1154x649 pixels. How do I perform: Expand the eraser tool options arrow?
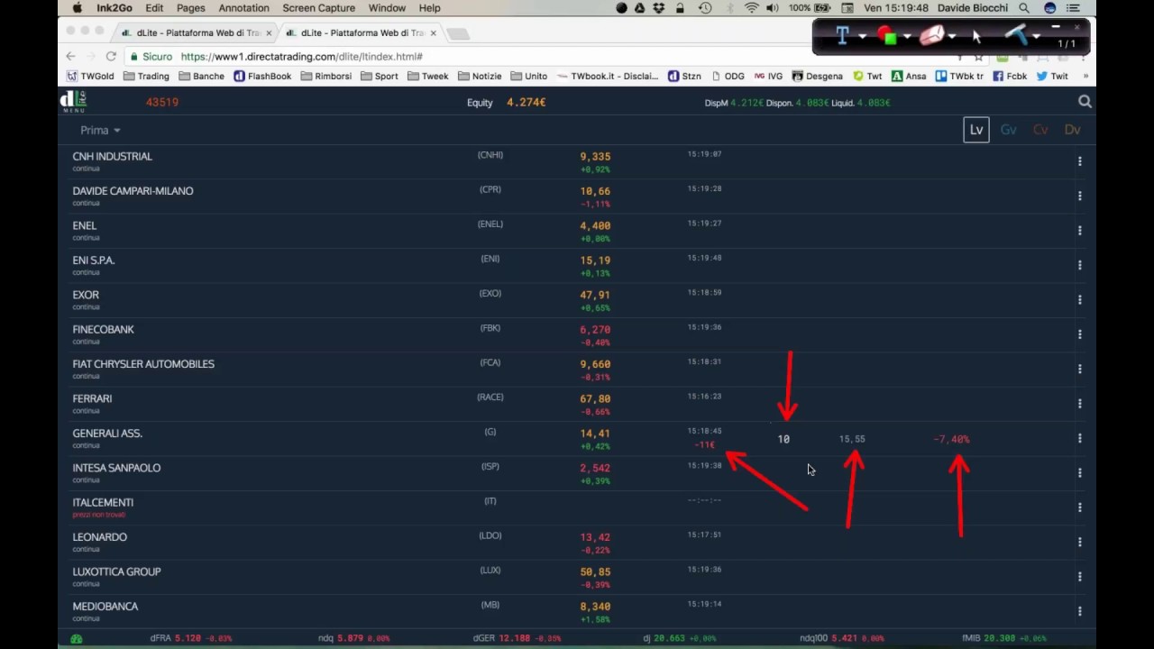(952, 37)
